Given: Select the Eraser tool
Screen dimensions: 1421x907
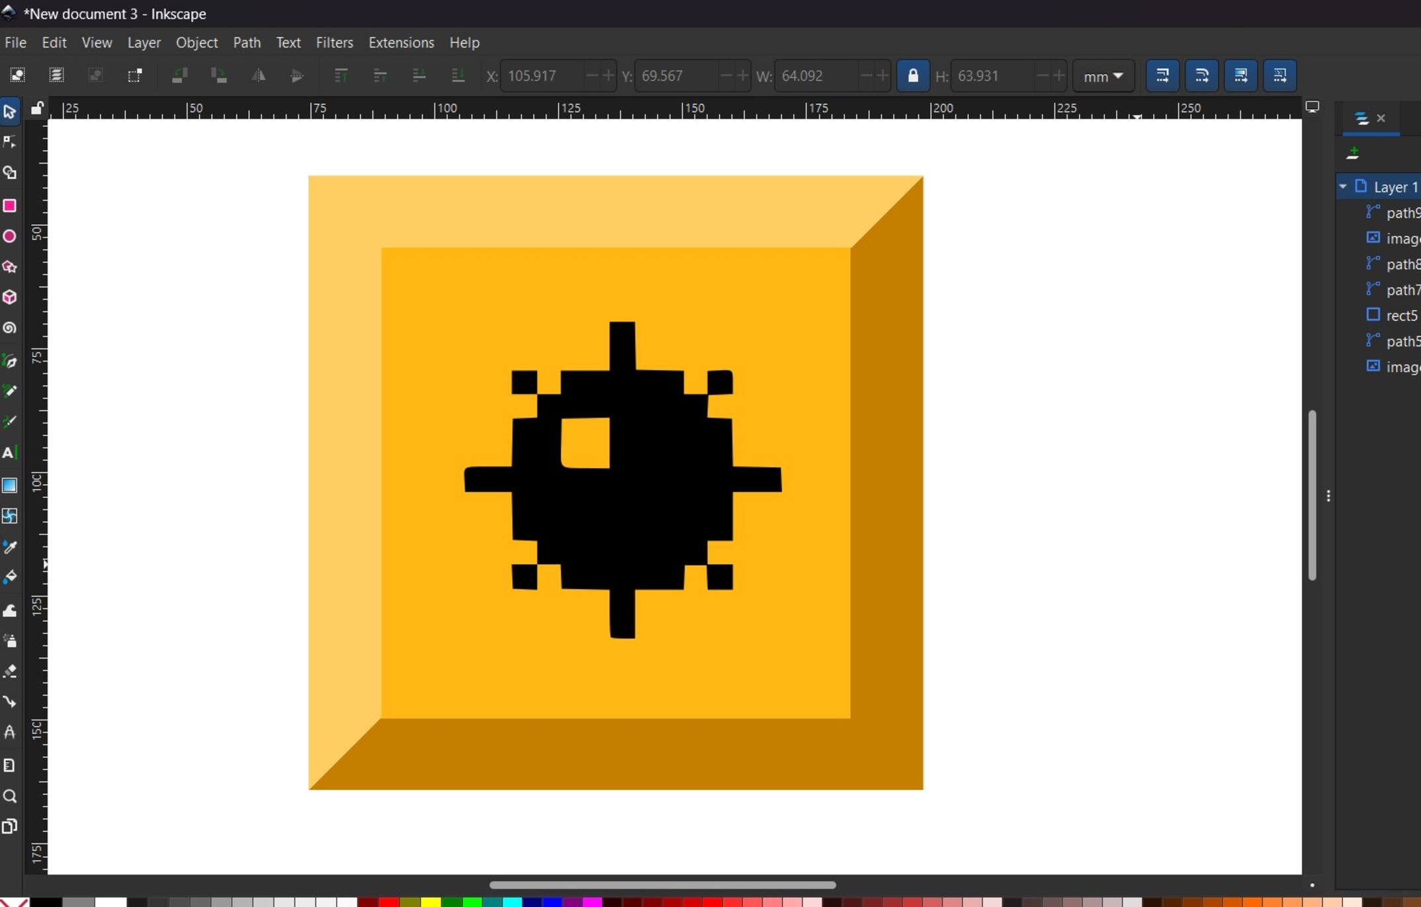Looking at the screenshot, I should pyautogui.click(x=10, y=671).
